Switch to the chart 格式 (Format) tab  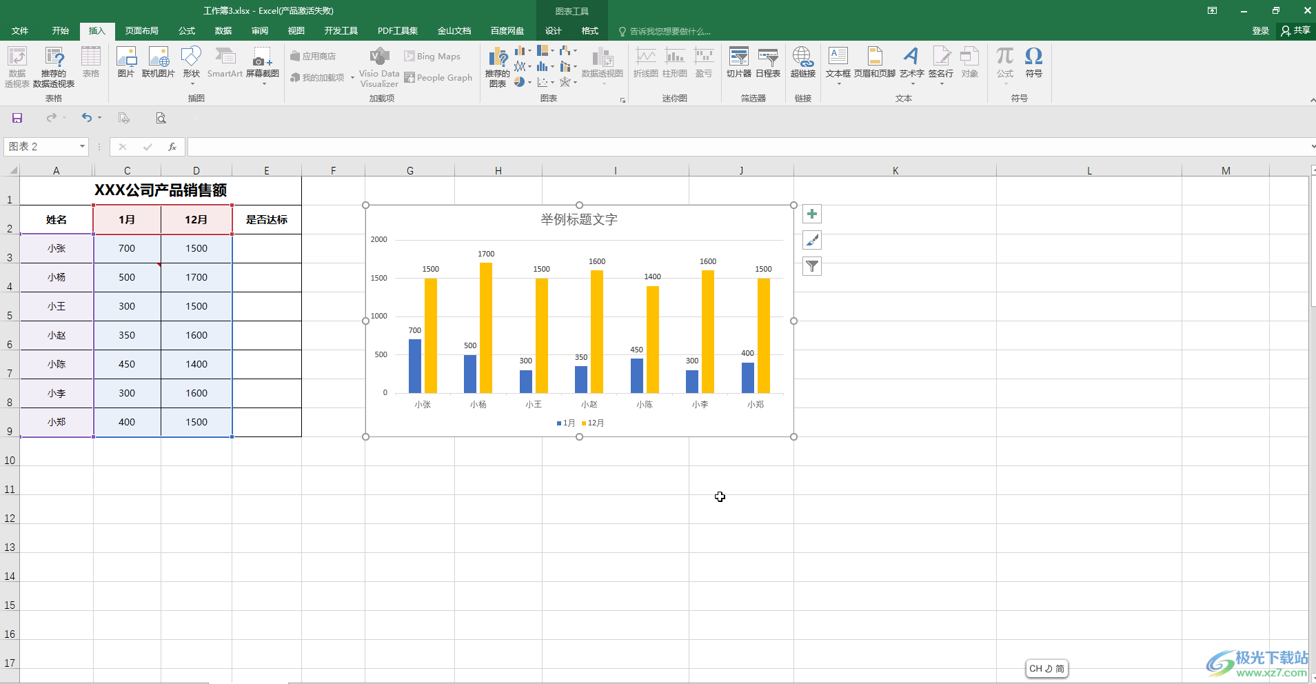590,31
